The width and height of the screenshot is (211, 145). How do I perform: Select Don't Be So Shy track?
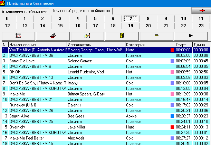(x=106, y=83)
